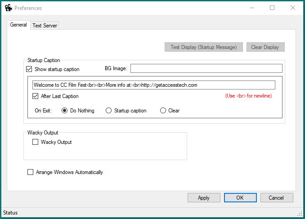Click the Apply button

pyautogui.click(x=204, y=198)
